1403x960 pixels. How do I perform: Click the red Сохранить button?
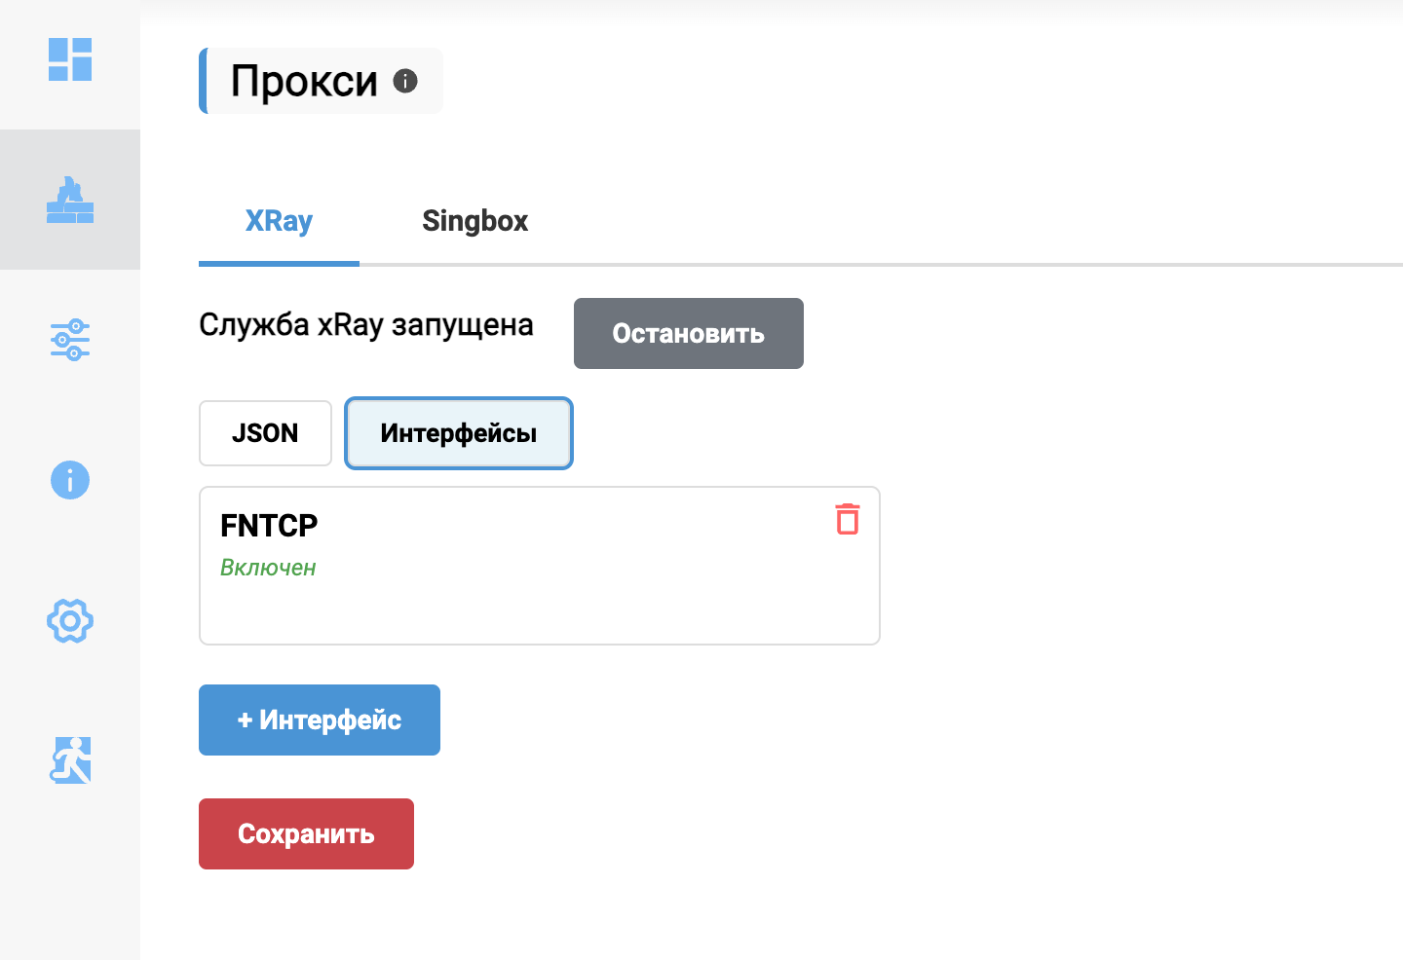(x=306, y=833)
